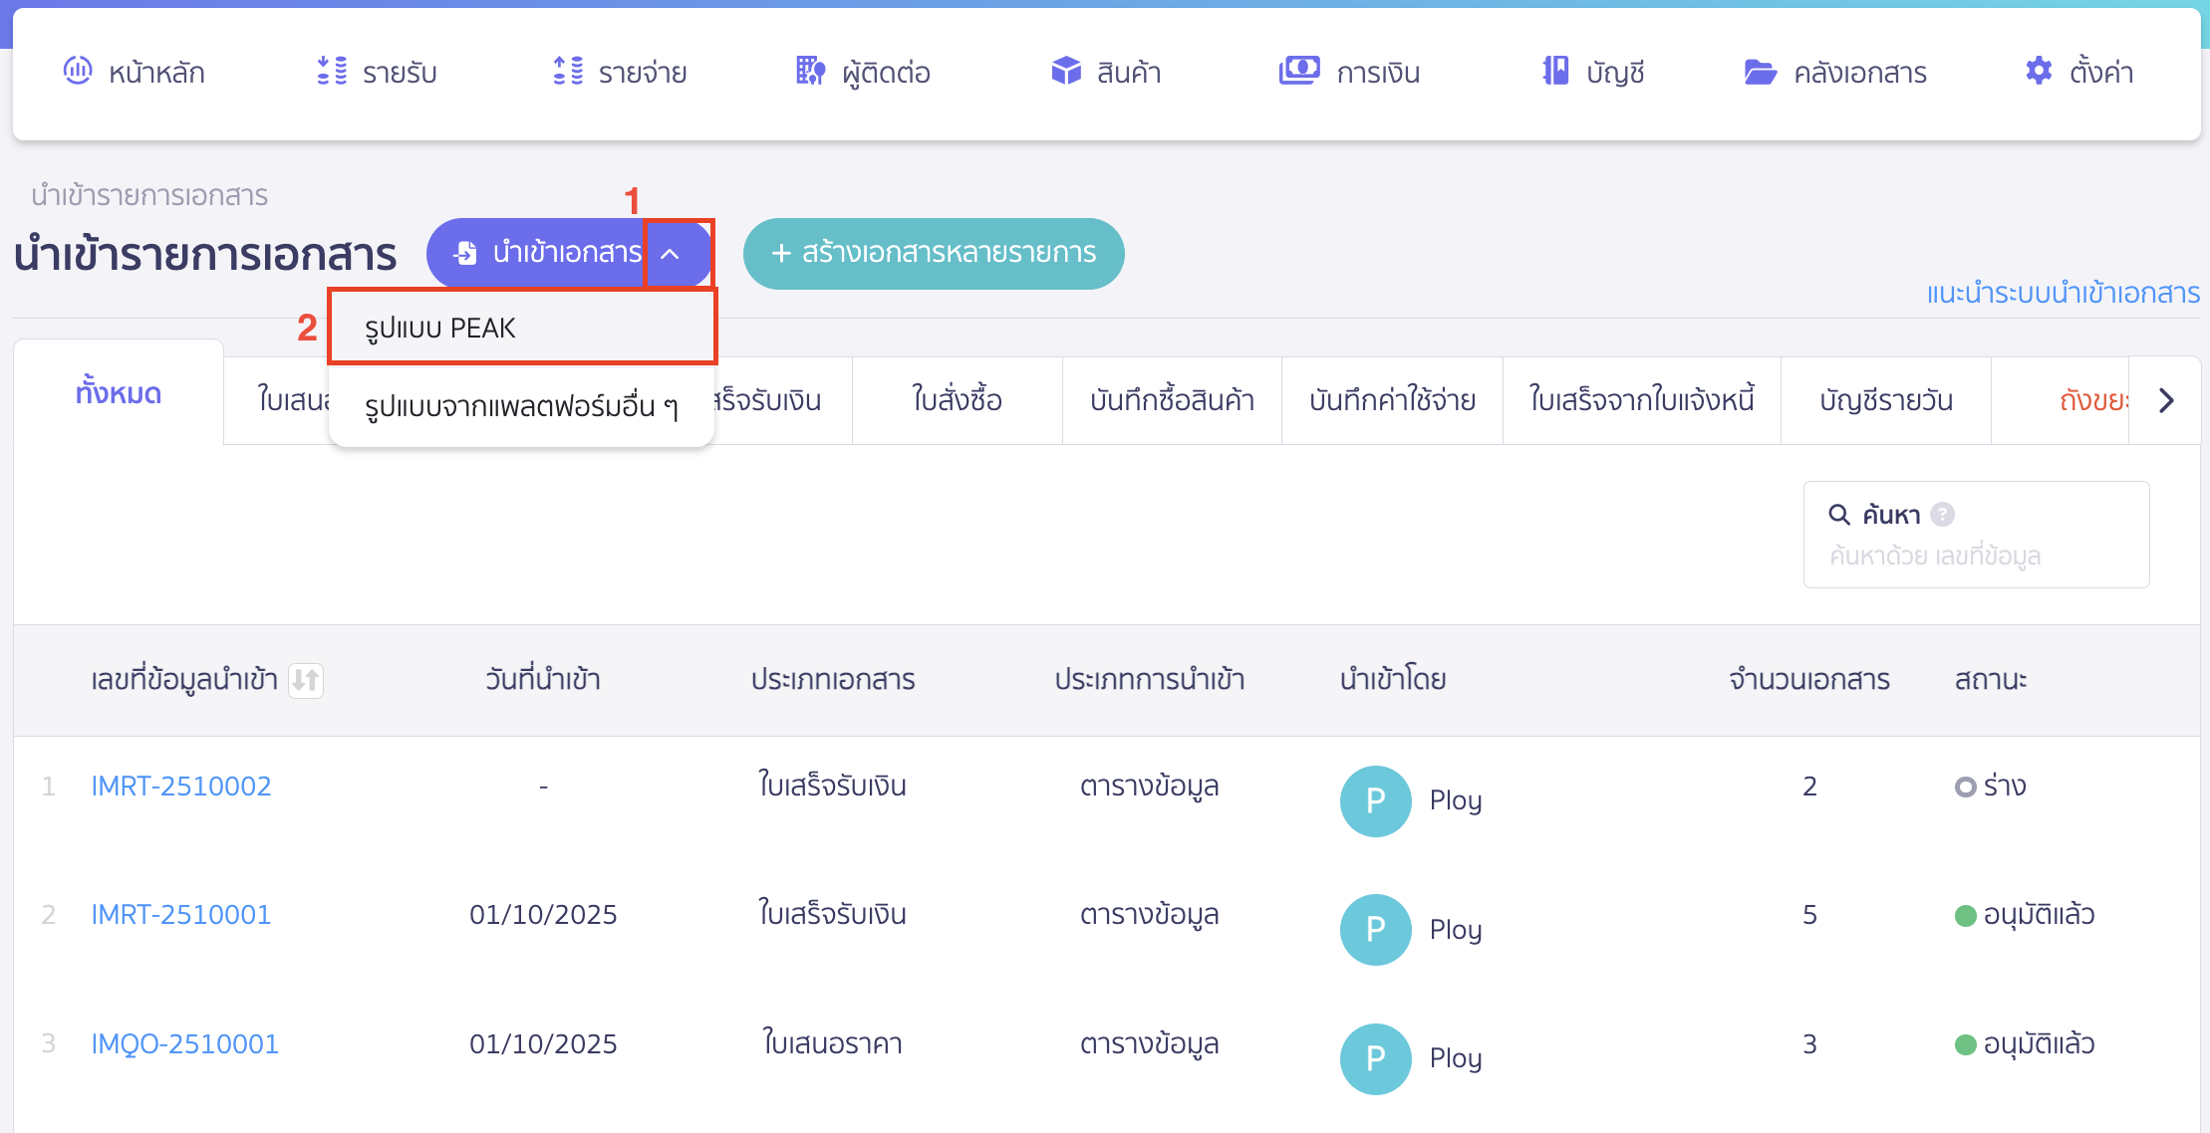The height and width of the screenshot is (1133, 2210).
Task: Open the หน้าหลัก home icon
Action: [x=81, y=71]
